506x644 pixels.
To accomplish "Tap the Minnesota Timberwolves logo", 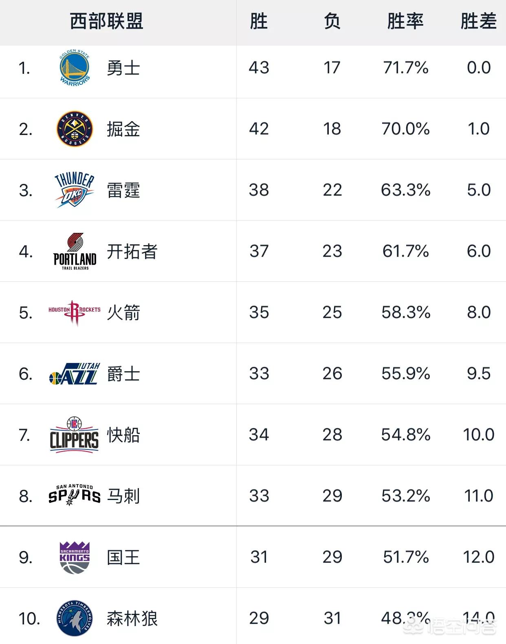I will pyautogui.click(x=75, y=618).
